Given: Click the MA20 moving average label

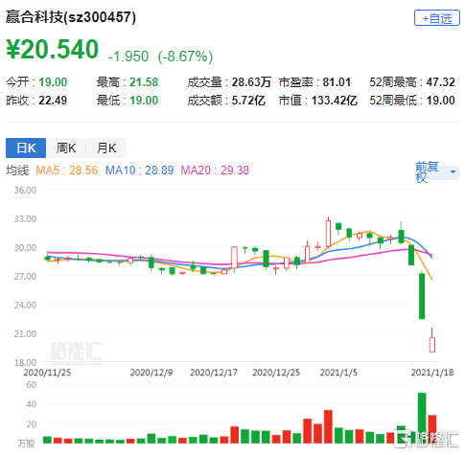Looking at the screenshot, I should click(x=215, y=171).
